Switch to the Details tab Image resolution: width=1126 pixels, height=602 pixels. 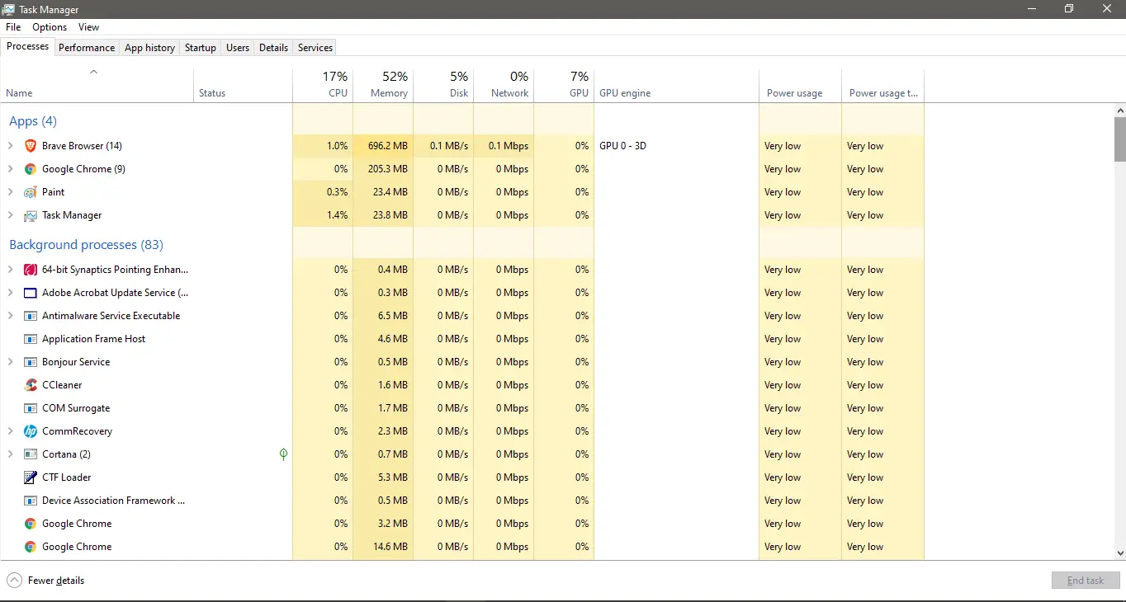[273, 48]
